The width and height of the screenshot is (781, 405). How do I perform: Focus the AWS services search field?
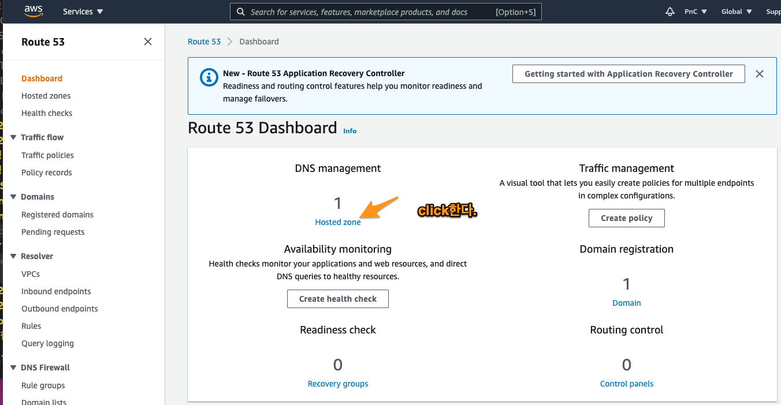tap(370, 12)
